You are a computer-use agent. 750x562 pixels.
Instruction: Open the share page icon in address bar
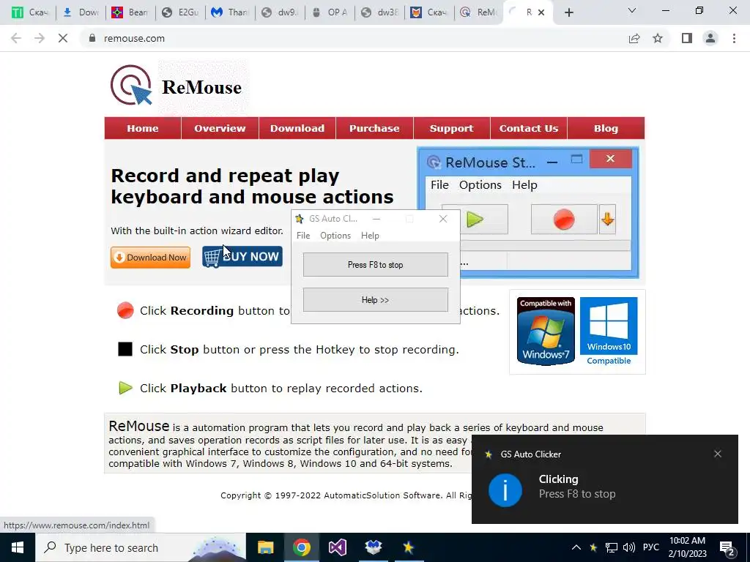pyautogui.click(x=634, y=38)
